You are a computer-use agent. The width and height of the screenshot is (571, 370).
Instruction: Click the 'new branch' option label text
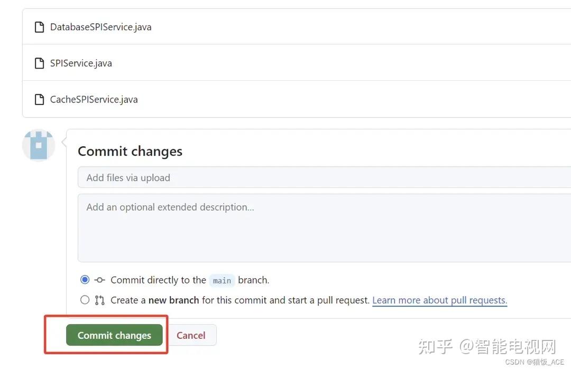(173, 300)
